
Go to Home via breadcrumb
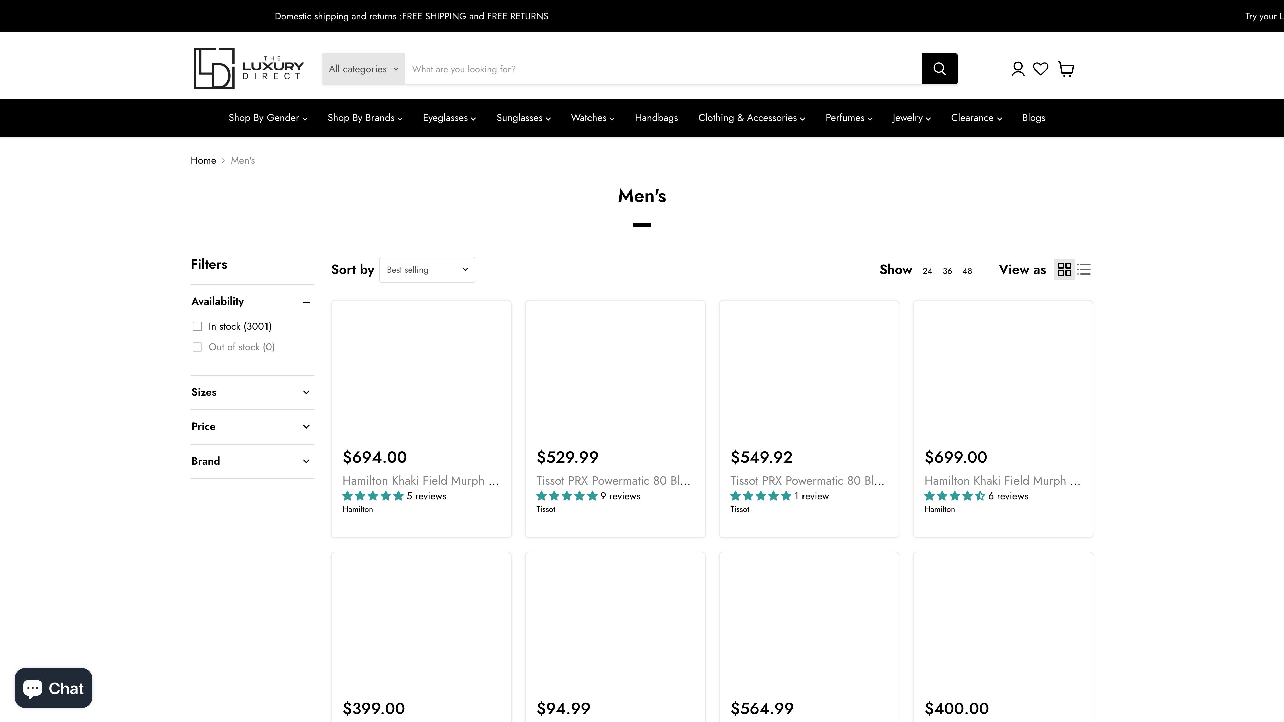pos(203,160)
